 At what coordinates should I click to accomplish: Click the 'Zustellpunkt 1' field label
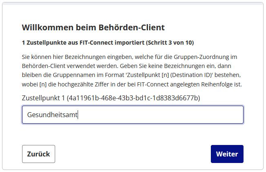tap(44, 98)
